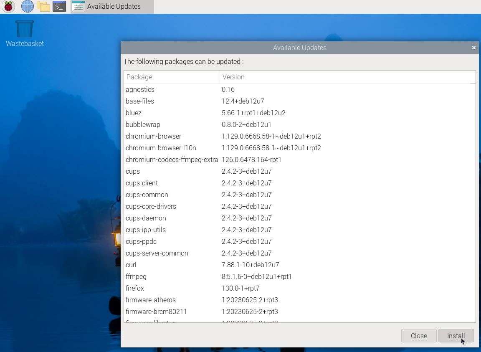This screenshot has width=481, height=352.
Task: Click version 8:5.1.6-0+deb12u1+rpt1
Action: click(x=256, y=276)
